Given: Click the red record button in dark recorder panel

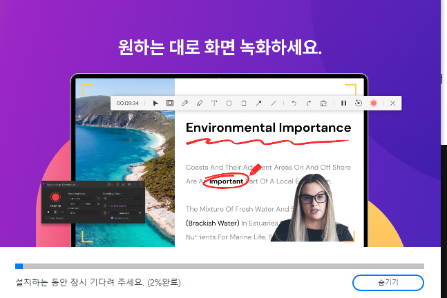Looking at the screenshot, I should point(55,197).
